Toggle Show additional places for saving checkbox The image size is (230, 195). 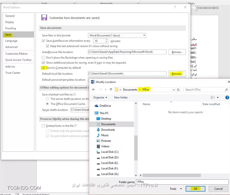coord(43,63)
